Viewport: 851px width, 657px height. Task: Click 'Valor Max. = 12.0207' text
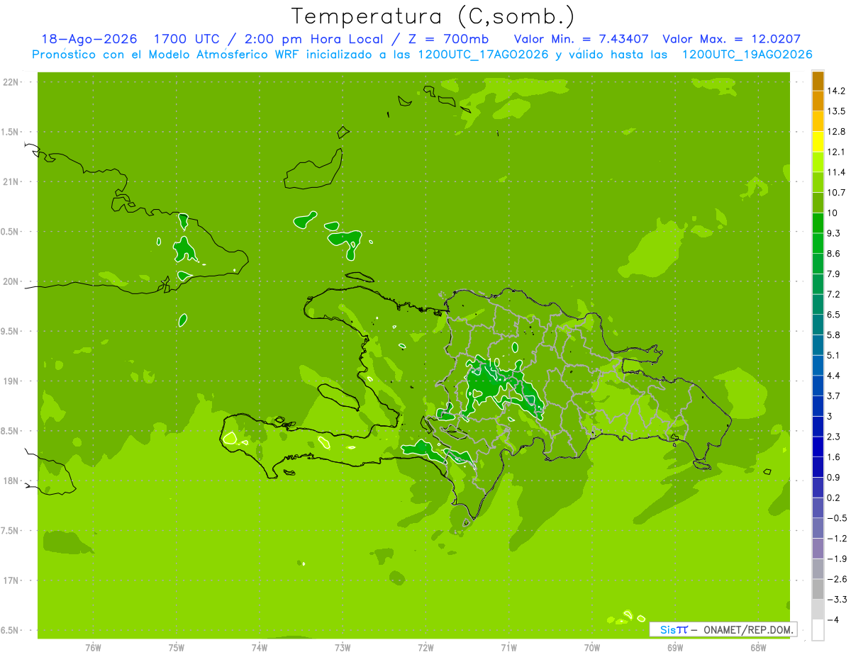point(732,39)
